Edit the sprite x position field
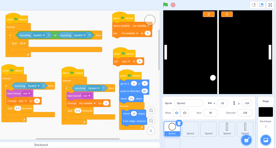 222,103
